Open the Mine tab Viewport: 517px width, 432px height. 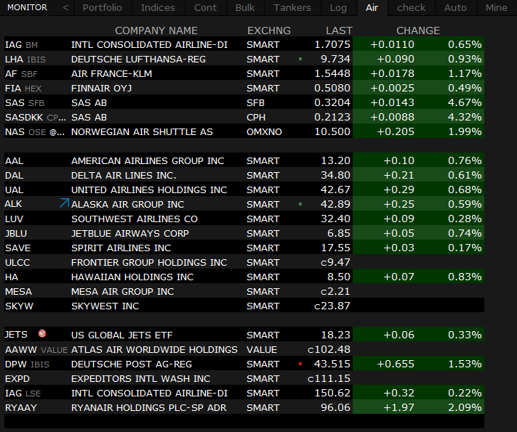(496, 7)
